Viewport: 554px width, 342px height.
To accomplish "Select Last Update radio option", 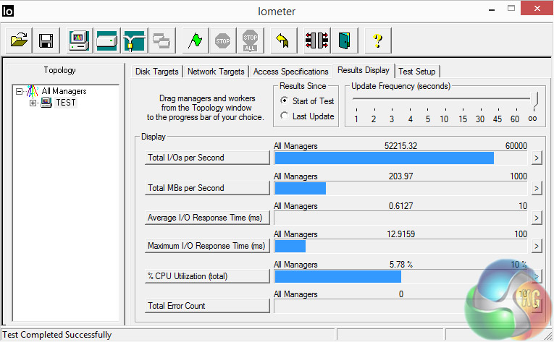I will pos(284,116).
